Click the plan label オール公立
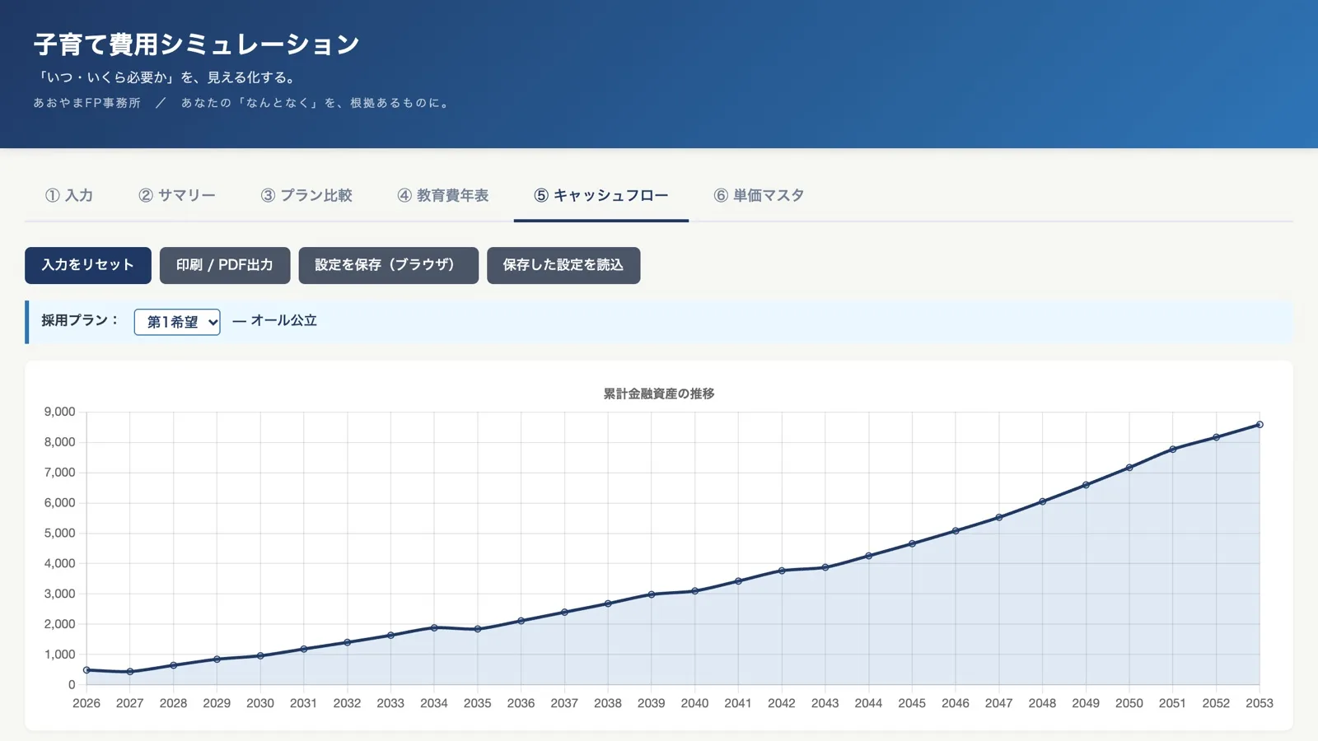The height and width of the screenshot is (741, 1318). (x=283, y=320)
